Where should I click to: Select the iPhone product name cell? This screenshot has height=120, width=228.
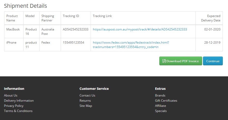coord(14,45)
